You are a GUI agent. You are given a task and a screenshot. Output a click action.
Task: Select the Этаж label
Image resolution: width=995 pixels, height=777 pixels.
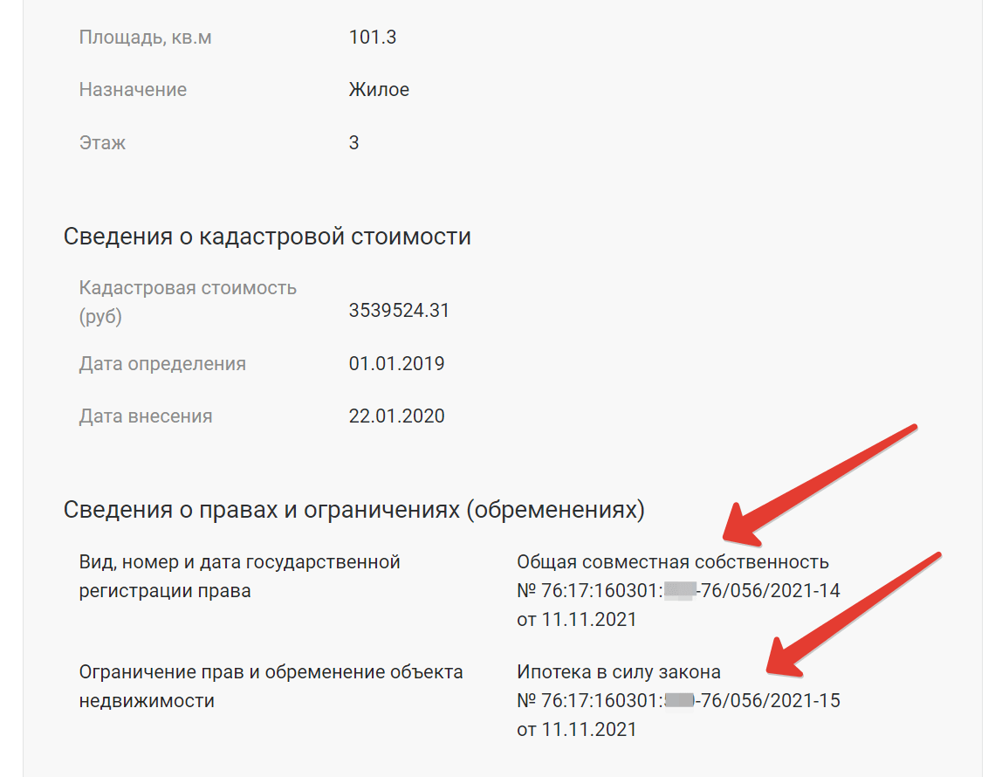tap(102, 142)
